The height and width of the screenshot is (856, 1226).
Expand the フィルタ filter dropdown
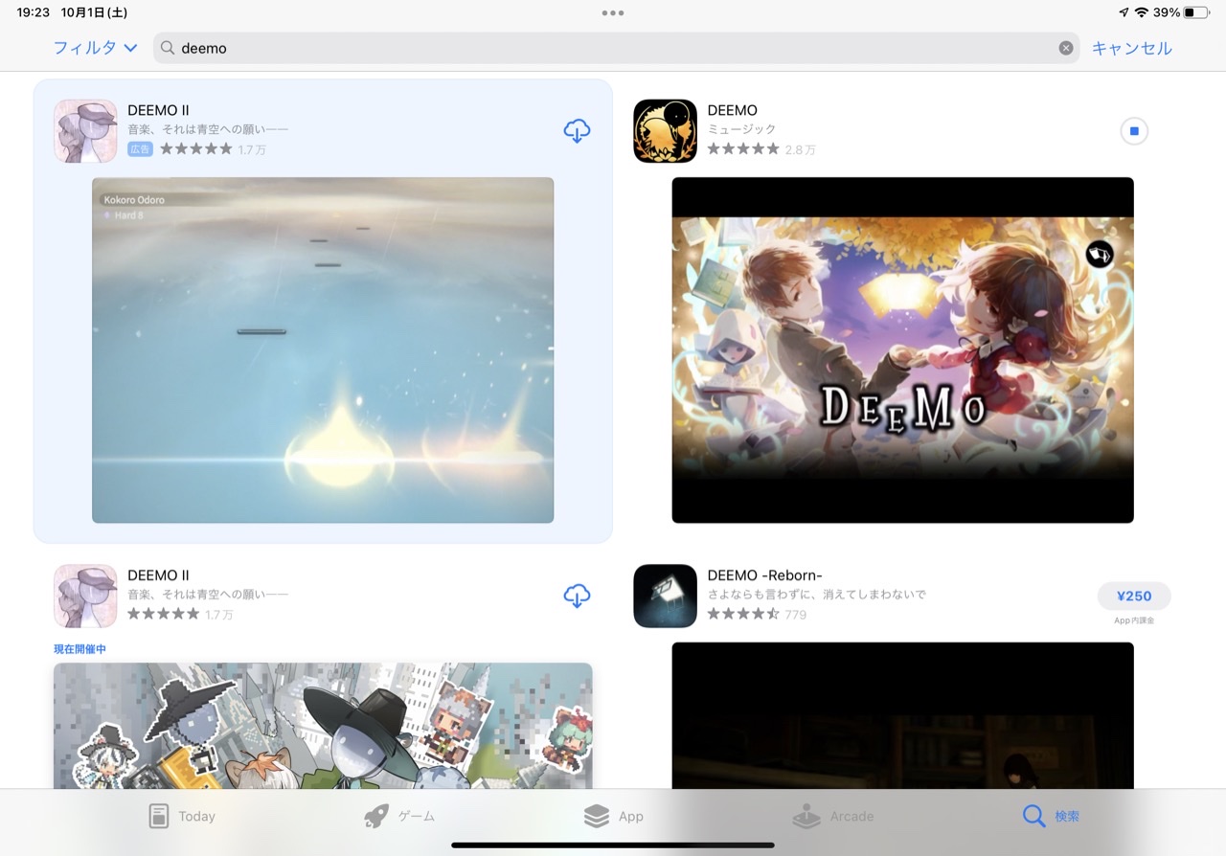point(95,48)
